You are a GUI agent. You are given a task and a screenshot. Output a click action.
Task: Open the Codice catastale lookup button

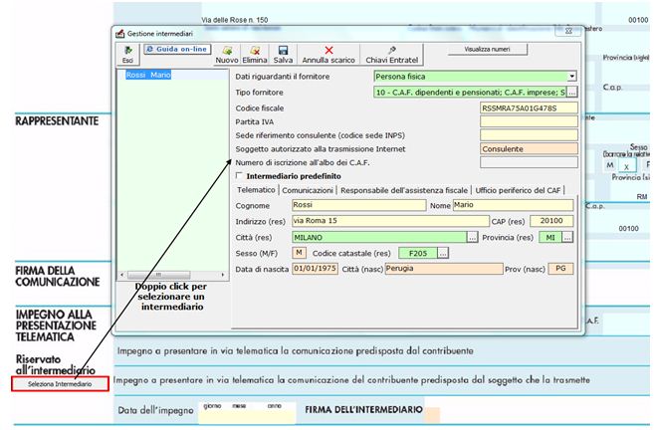coord(443,253)
